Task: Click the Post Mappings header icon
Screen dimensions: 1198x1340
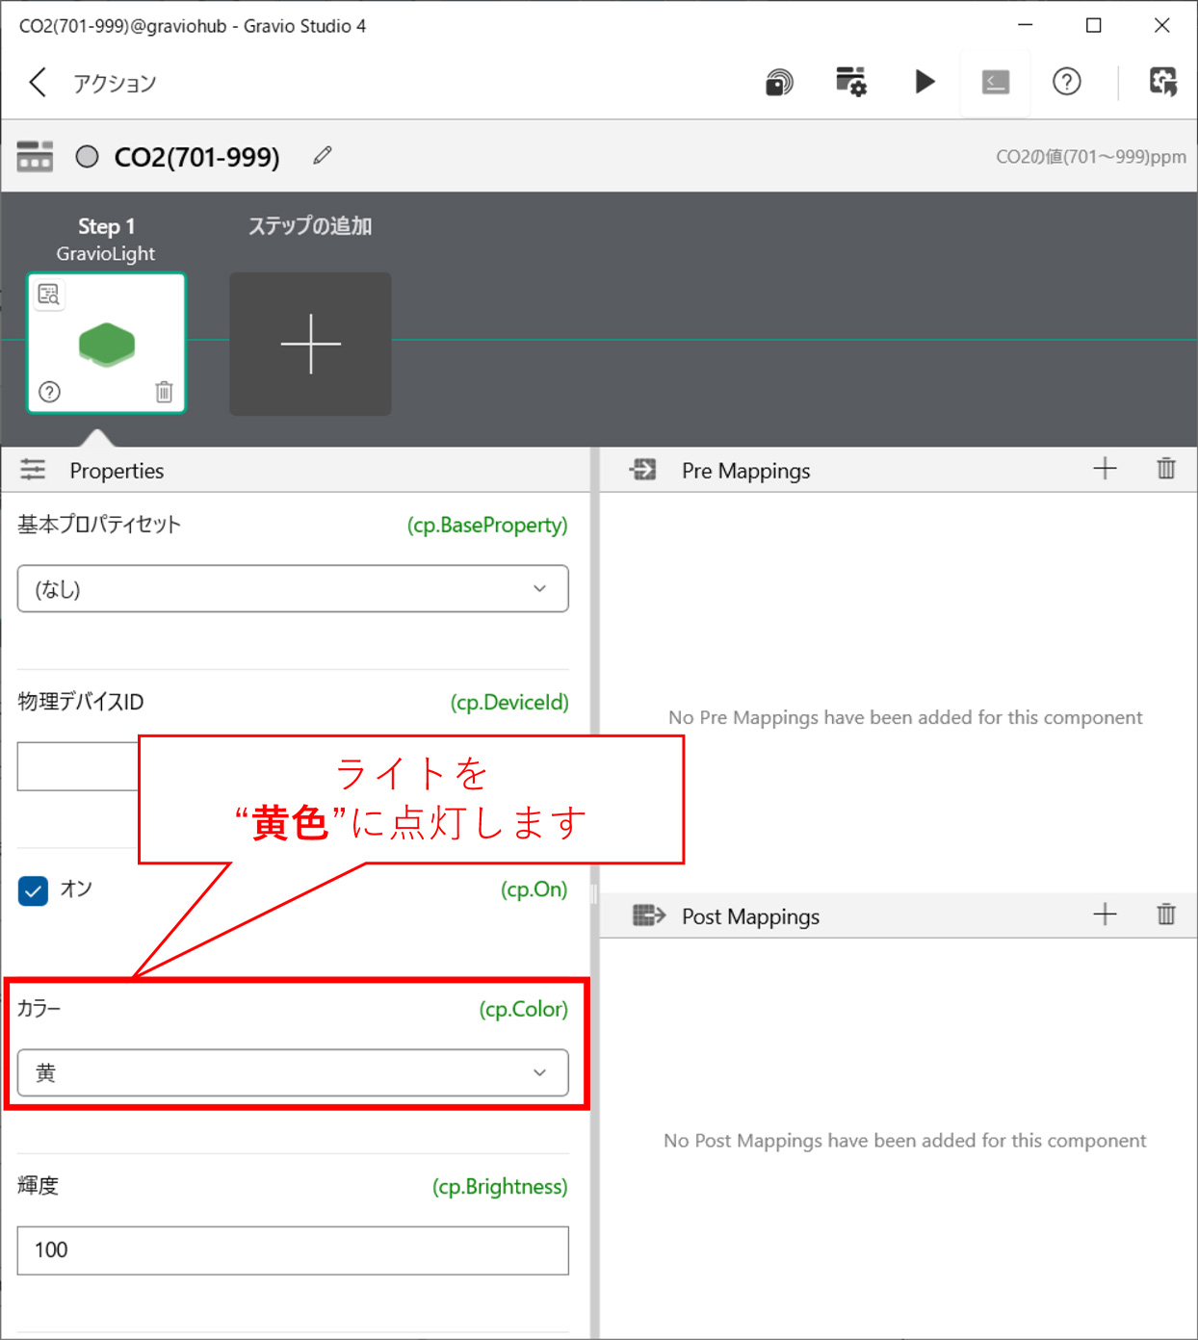Action: tap(649, 915)
